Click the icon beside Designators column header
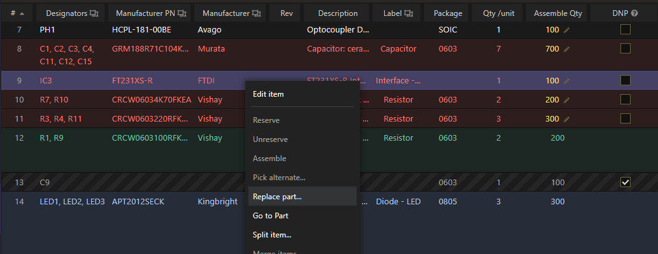Viewport: 658px width, 254px height. click(94, 13)
